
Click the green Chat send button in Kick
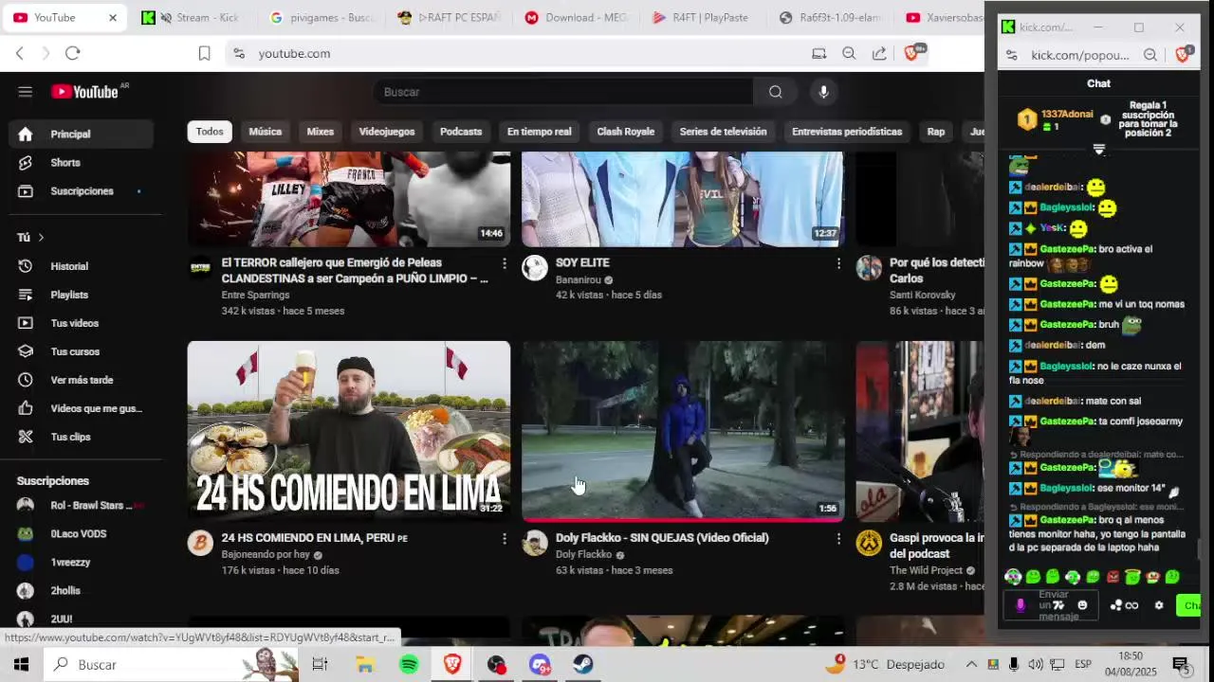point(1188,605)
